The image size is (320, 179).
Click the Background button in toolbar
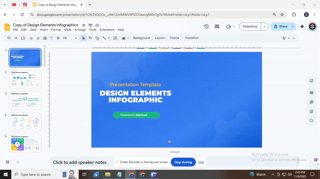click(141, 38)
